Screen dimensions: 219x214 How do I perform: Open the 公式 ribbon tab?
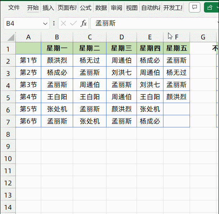tap(85, 8)
